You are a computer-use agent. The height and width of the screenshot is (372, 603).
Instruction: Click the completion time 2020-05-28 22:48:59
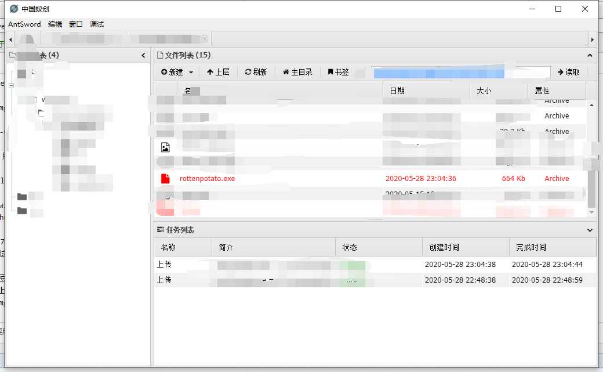click(547, 280)
